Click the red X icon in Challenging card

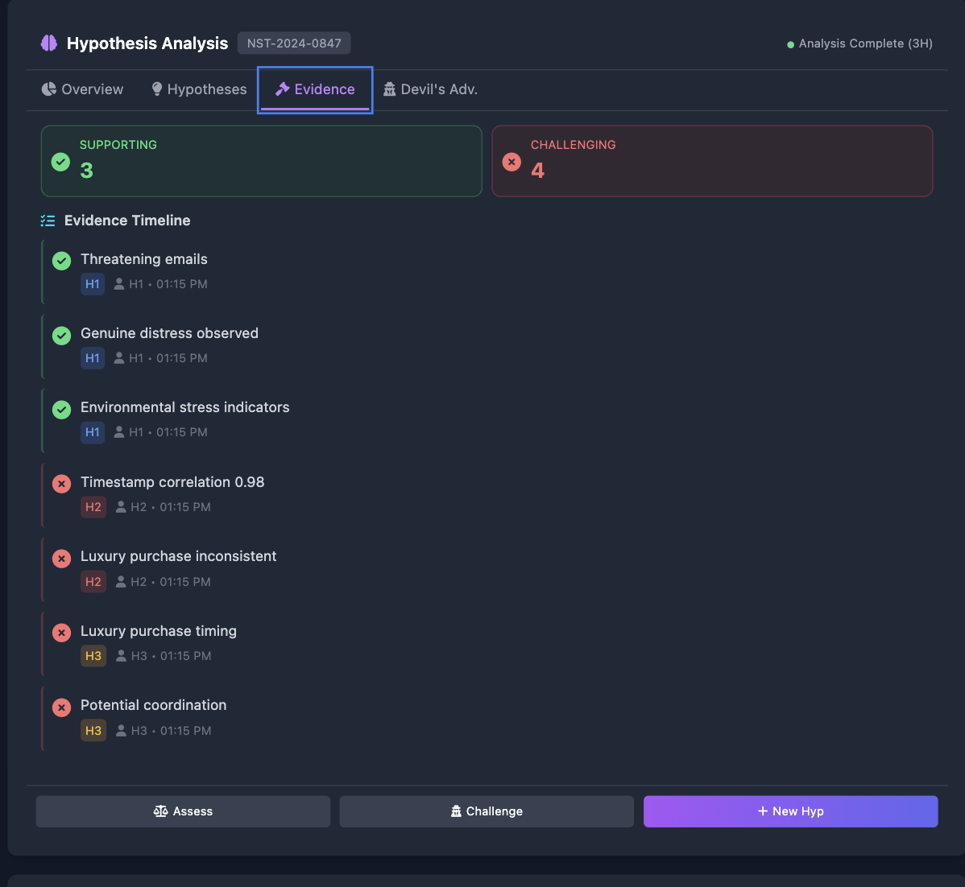[511, 162]
